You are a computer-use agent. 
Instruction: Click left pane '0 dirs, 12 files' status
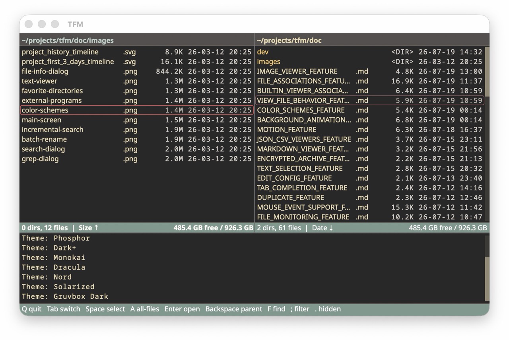click(45, 228)
